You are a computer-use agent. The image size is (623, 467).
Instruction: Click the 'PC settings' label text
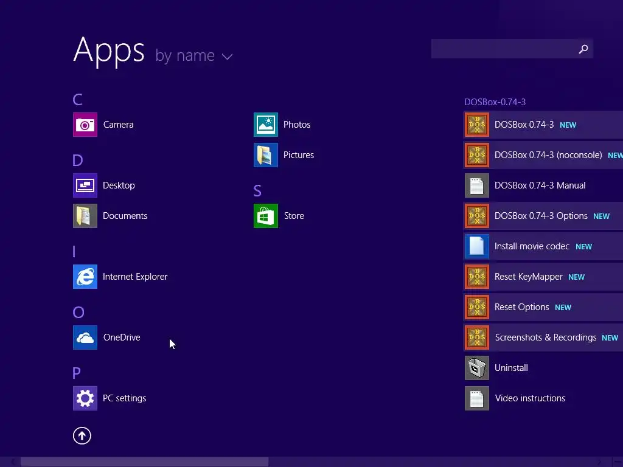pyautogui.click(x=124, y=398)
